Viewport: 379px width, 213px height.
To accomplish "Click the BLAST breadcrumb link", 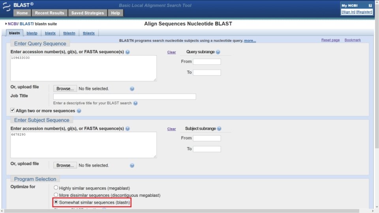I will coord(26,24).
